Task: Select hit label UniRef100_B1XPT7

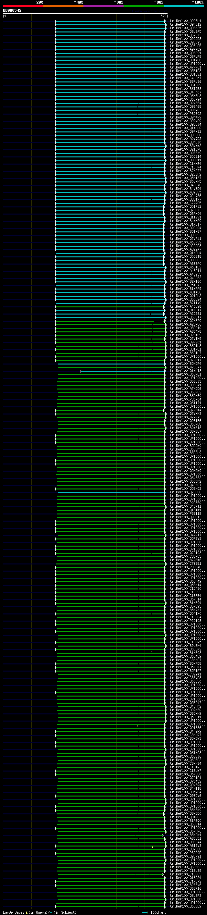Action: [185, 310]
